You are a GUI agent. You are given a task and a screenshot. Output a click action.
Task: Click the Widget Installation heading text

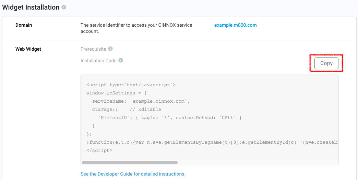[x=31, y=7]
